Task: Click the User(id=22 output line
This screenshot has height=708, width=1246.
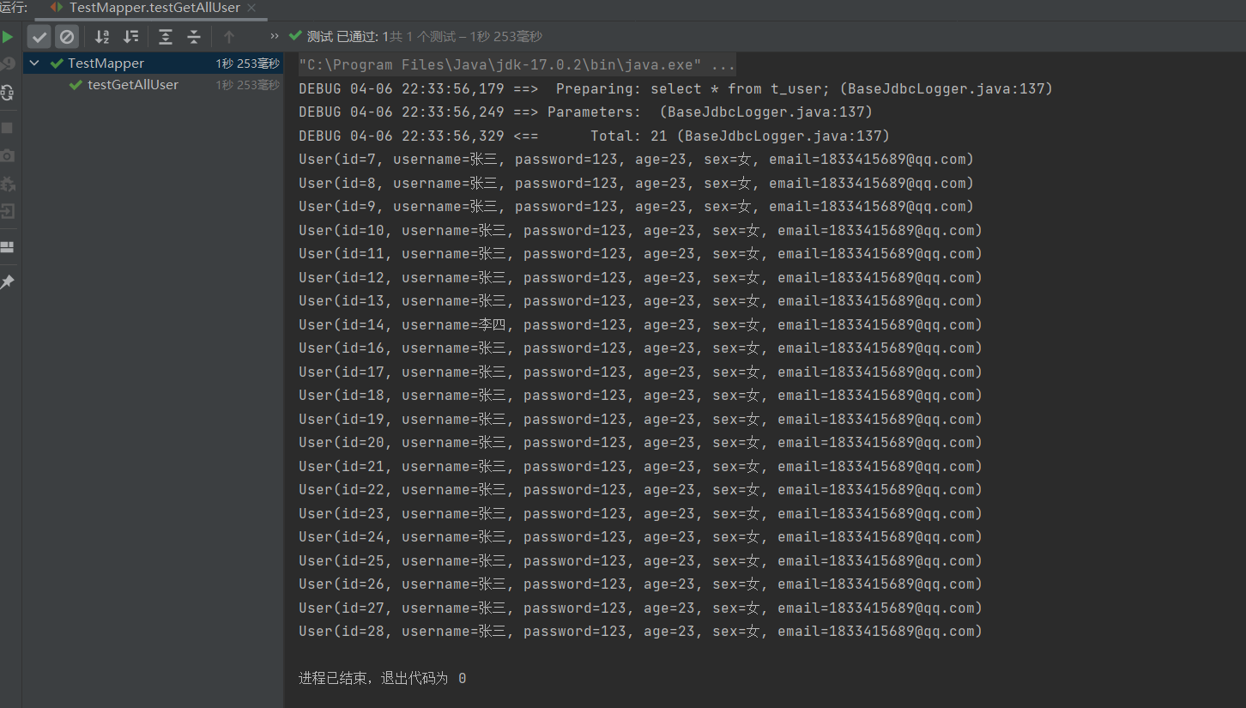Action: click(x=641, y=490)
